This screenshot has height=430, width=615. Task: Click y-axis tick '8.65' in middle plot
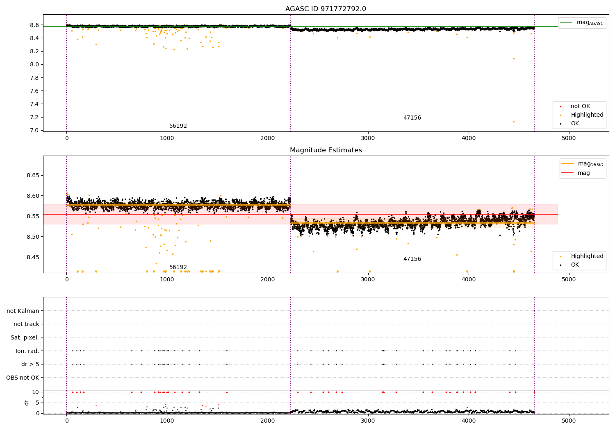[33, 175]
